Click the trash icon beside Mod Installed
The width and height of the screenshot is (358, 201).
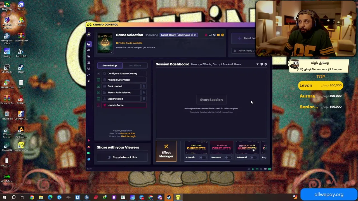pos(144,99)
